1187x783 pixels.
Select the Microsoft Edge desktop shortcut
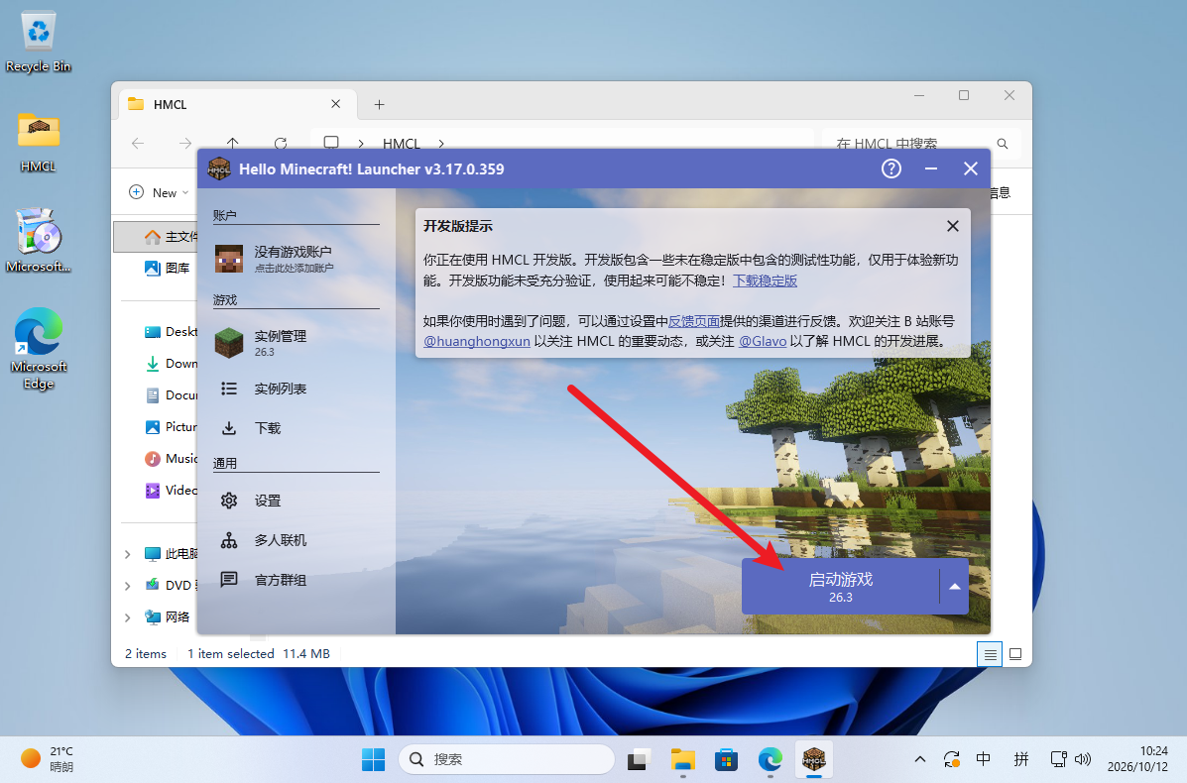(39, 348)
